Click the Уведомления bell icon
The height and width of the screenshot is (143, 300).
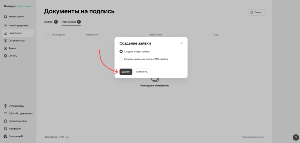coord(6,17)
